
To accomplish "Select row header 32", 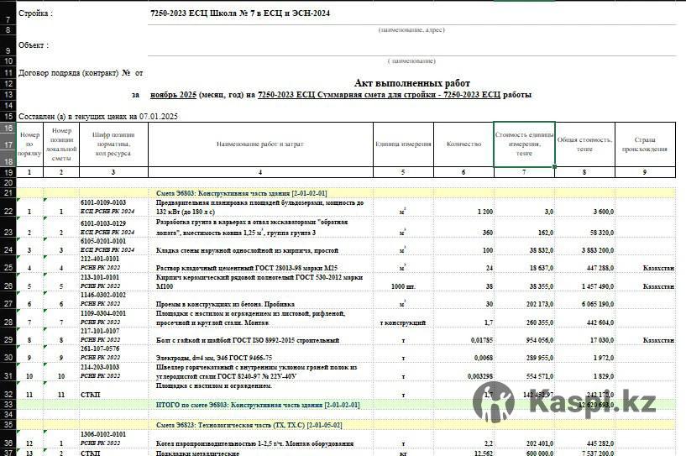I will click(8, 393).
